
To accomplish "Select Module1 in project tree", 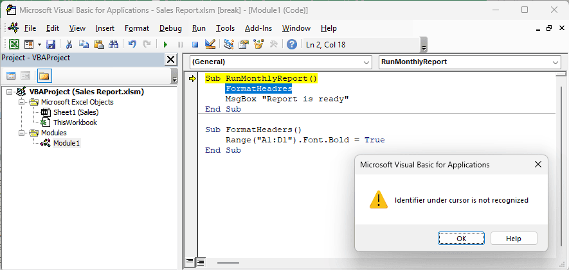I will click(66, 143).
